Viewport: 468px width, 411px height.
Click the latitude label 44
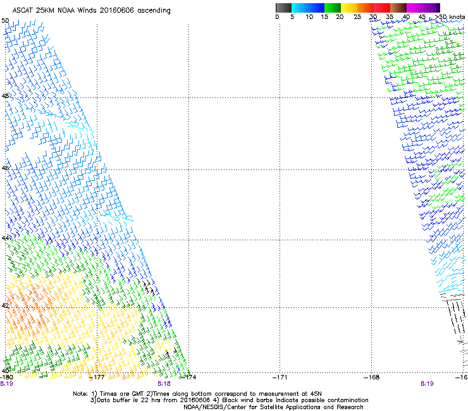coord(5,238)
